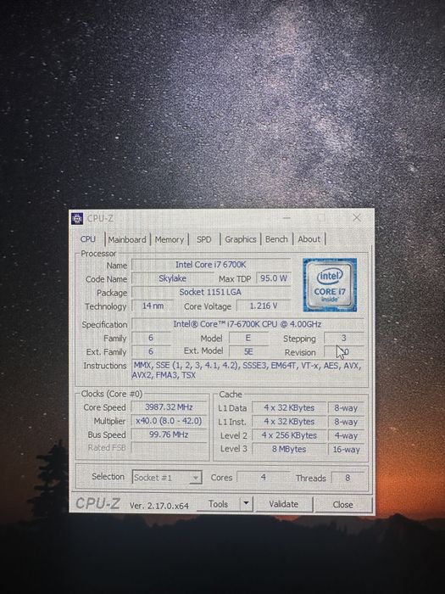Screen dimensions: 445x594
Task: Click the Threads value 8
Action: [348, 478]
